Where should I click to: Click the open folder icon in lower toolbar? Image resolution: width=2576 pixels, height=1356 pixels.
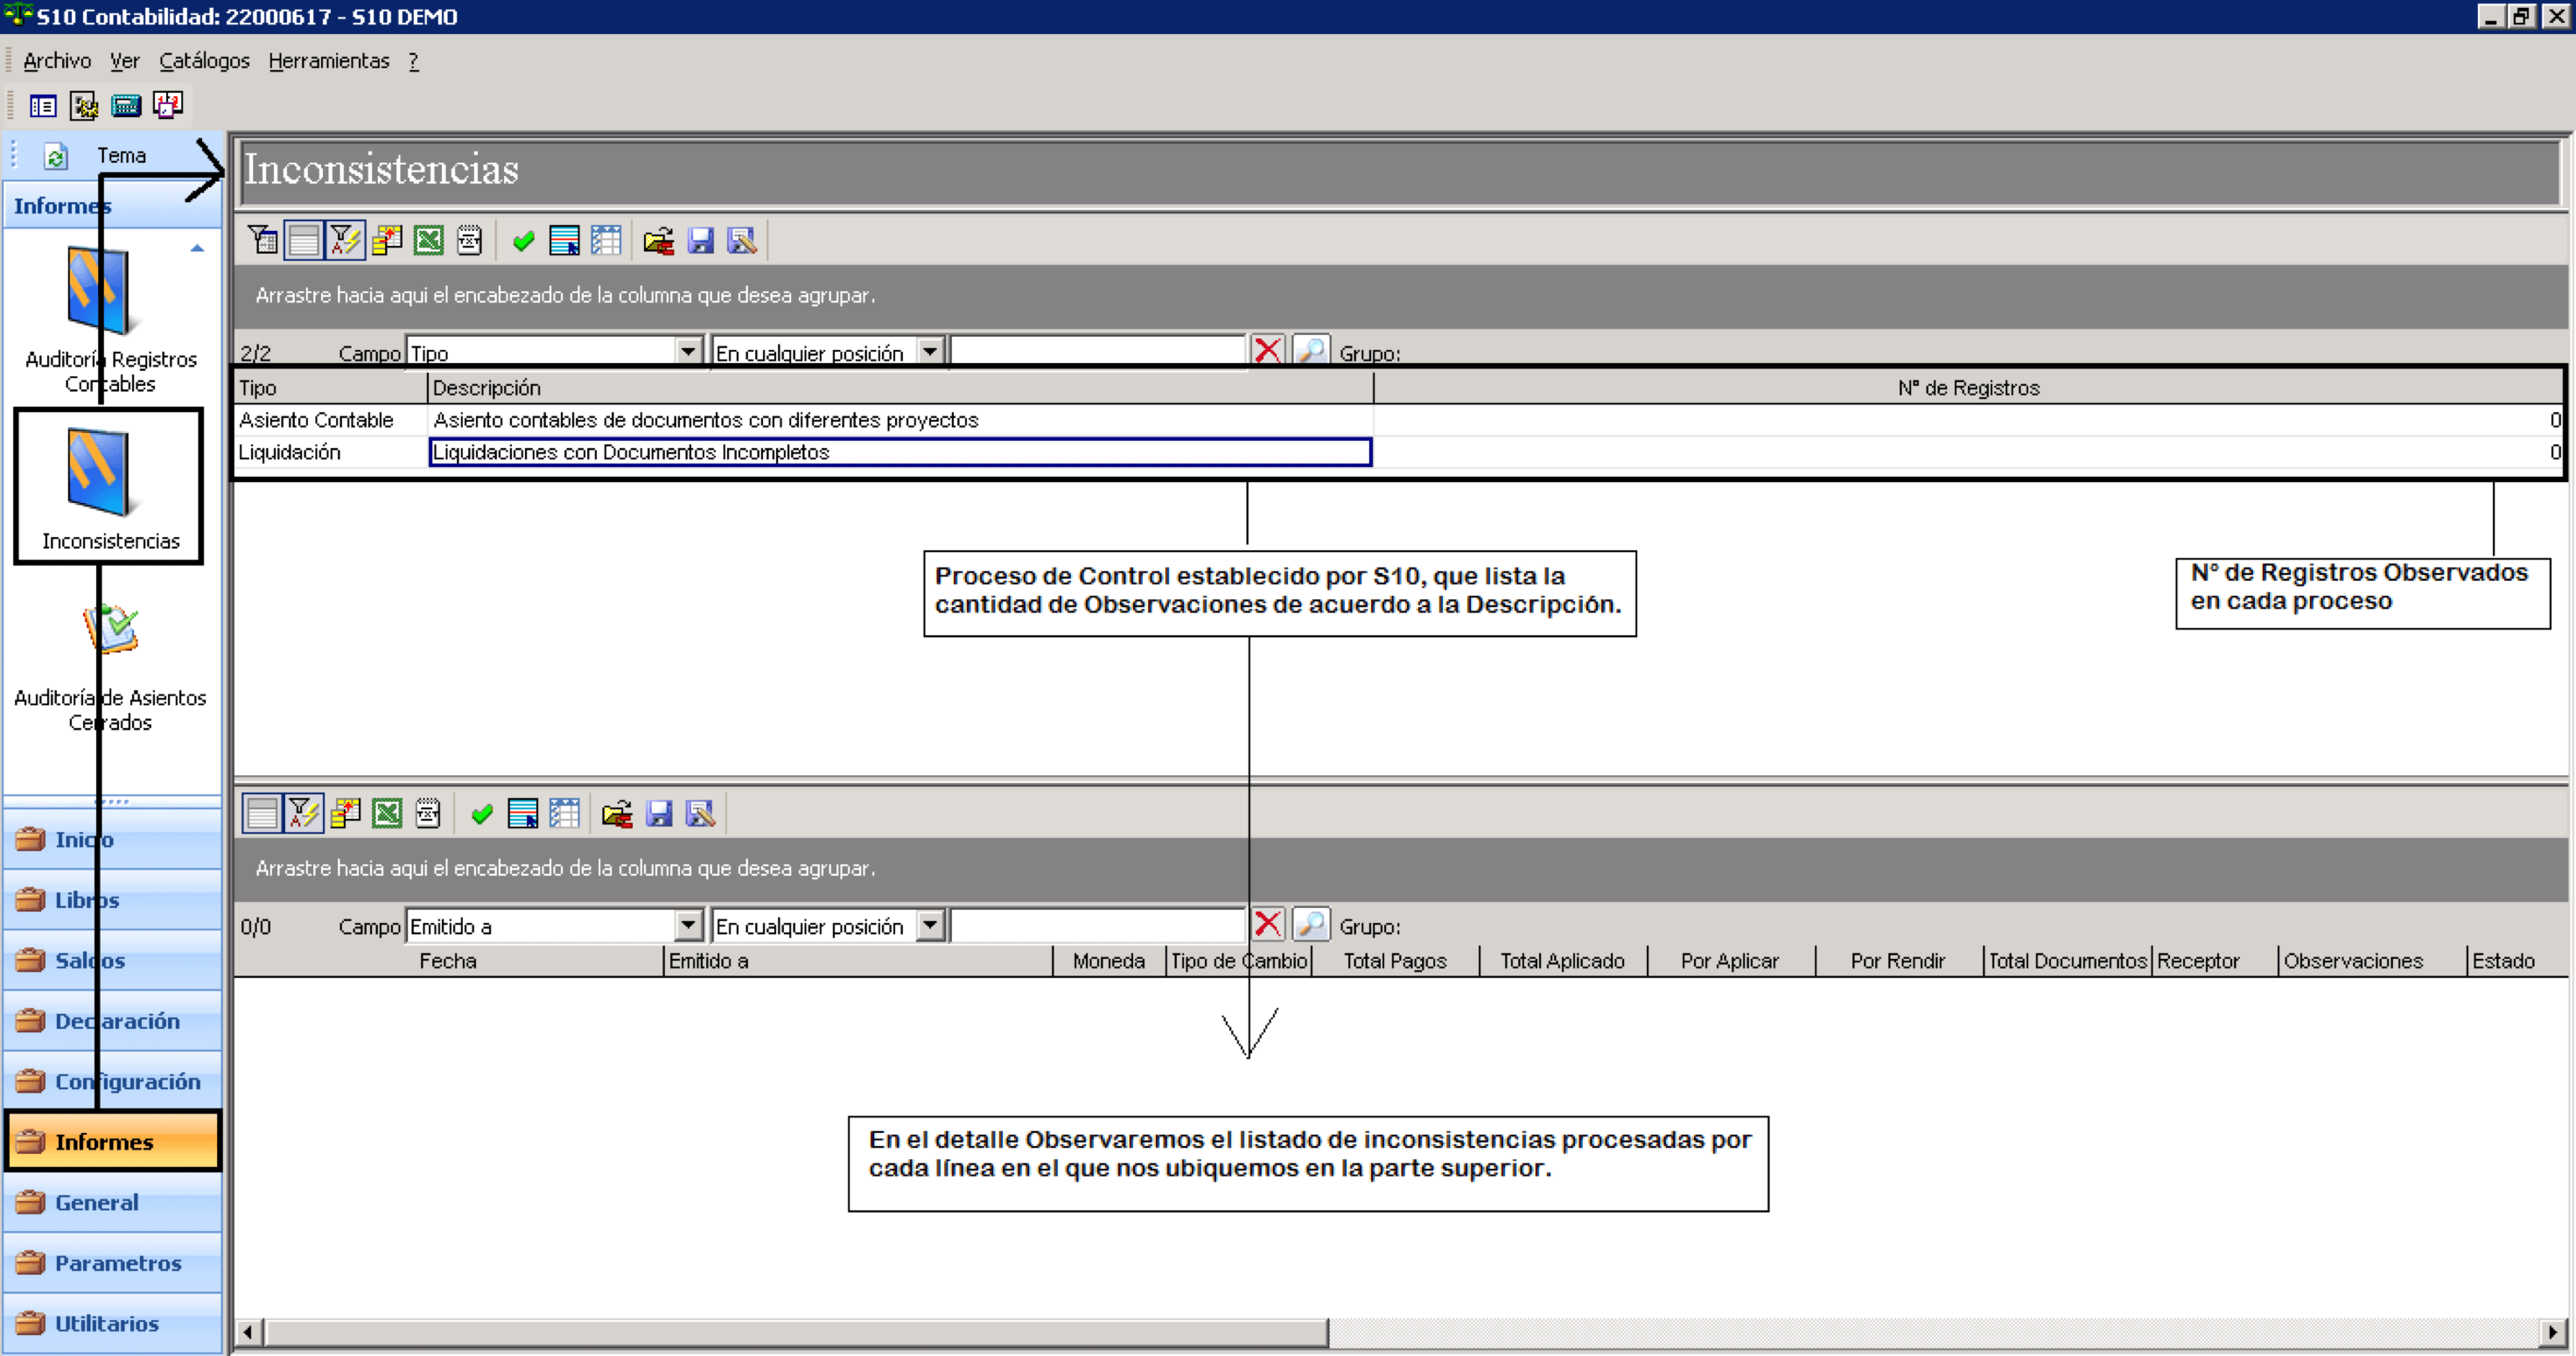click(x=617, y=814)
